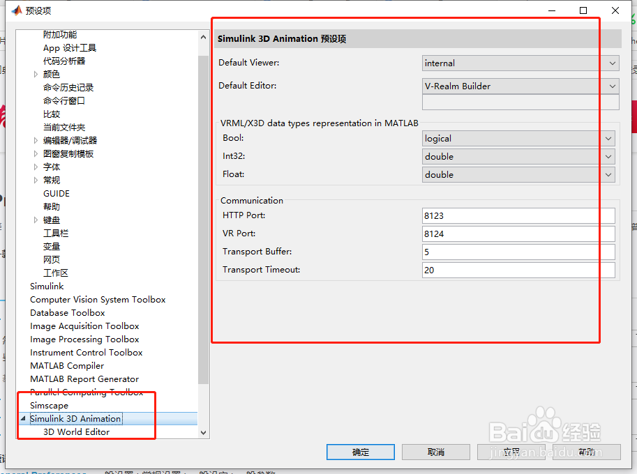Select 常规 in the tree
The image size is (637, 474).
[51, 180]
